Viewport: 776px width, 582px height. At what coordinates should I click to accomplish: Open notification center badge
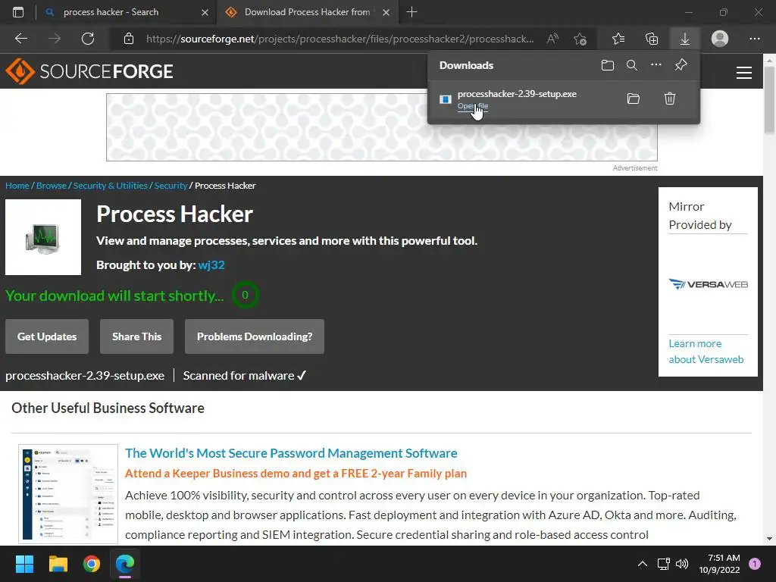pos(755,564)
